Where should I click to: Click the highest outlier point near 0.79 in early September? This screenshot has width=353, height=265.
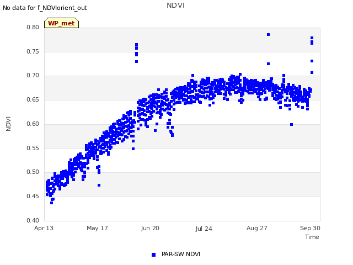269,34
